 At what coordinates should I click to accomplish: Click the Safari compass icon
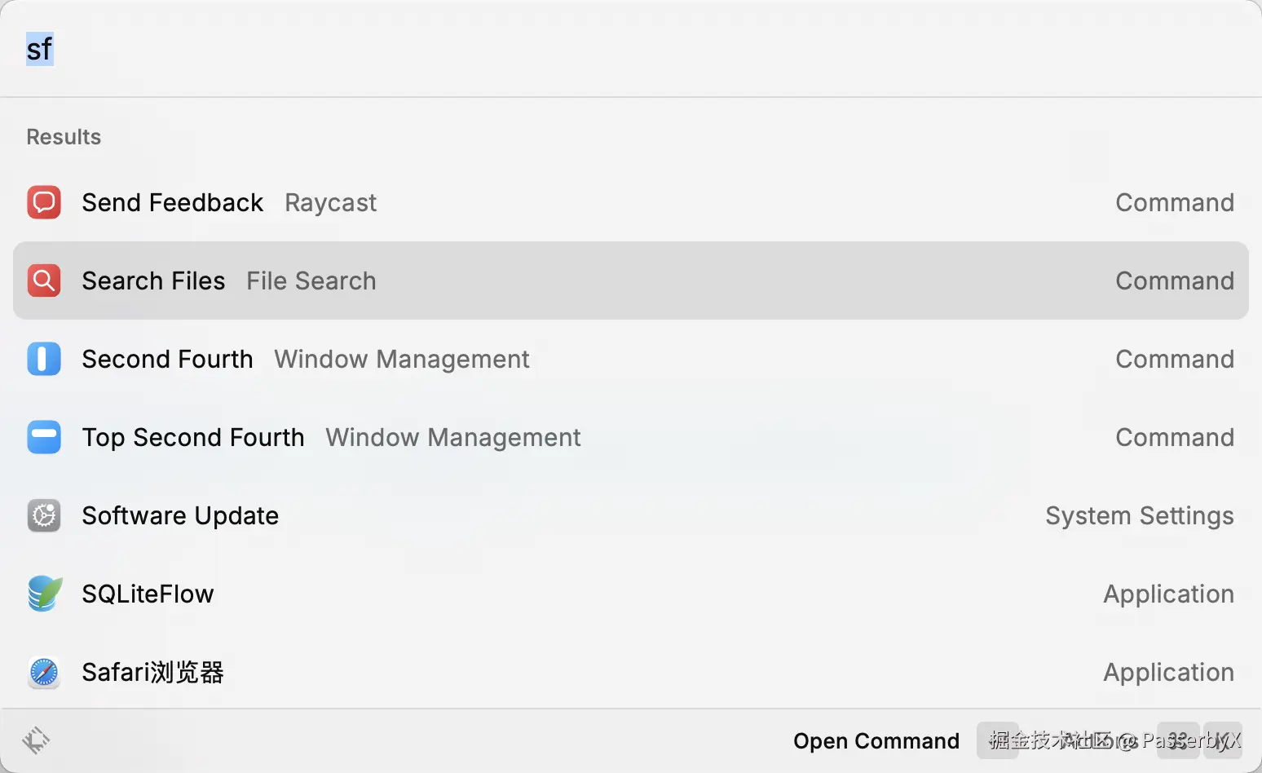[44, 672]
